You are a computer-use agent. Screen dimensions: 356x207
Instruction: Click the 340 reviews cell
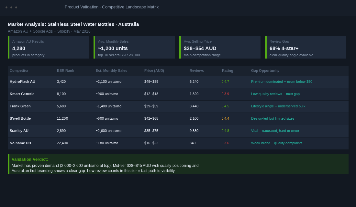[x=193, y=143]
